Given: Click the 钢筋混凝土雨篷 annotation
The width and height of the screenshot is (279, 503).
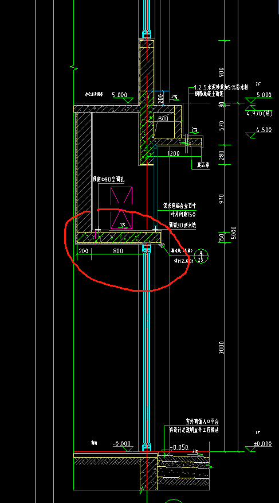Looking at the screenshot, I should (x=209, y=94).
